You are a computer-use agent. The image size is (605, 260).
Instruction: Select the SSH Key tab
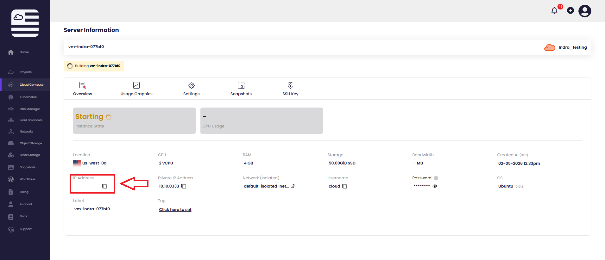[x=290, y=89]
